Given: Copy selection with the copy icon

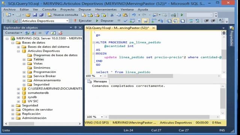Looking at the screenshot, I should point(118,15).
